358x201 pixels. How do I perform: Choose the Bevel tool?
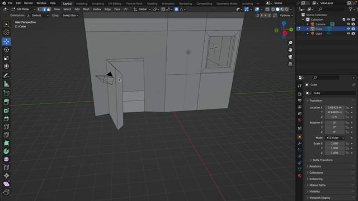(6, 118)
